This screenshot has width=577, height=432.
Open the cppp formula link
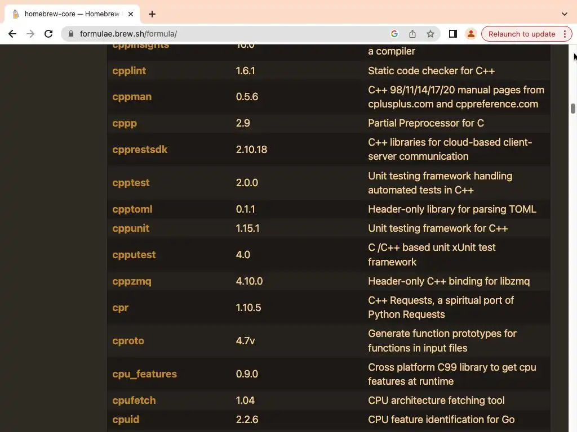125,123
